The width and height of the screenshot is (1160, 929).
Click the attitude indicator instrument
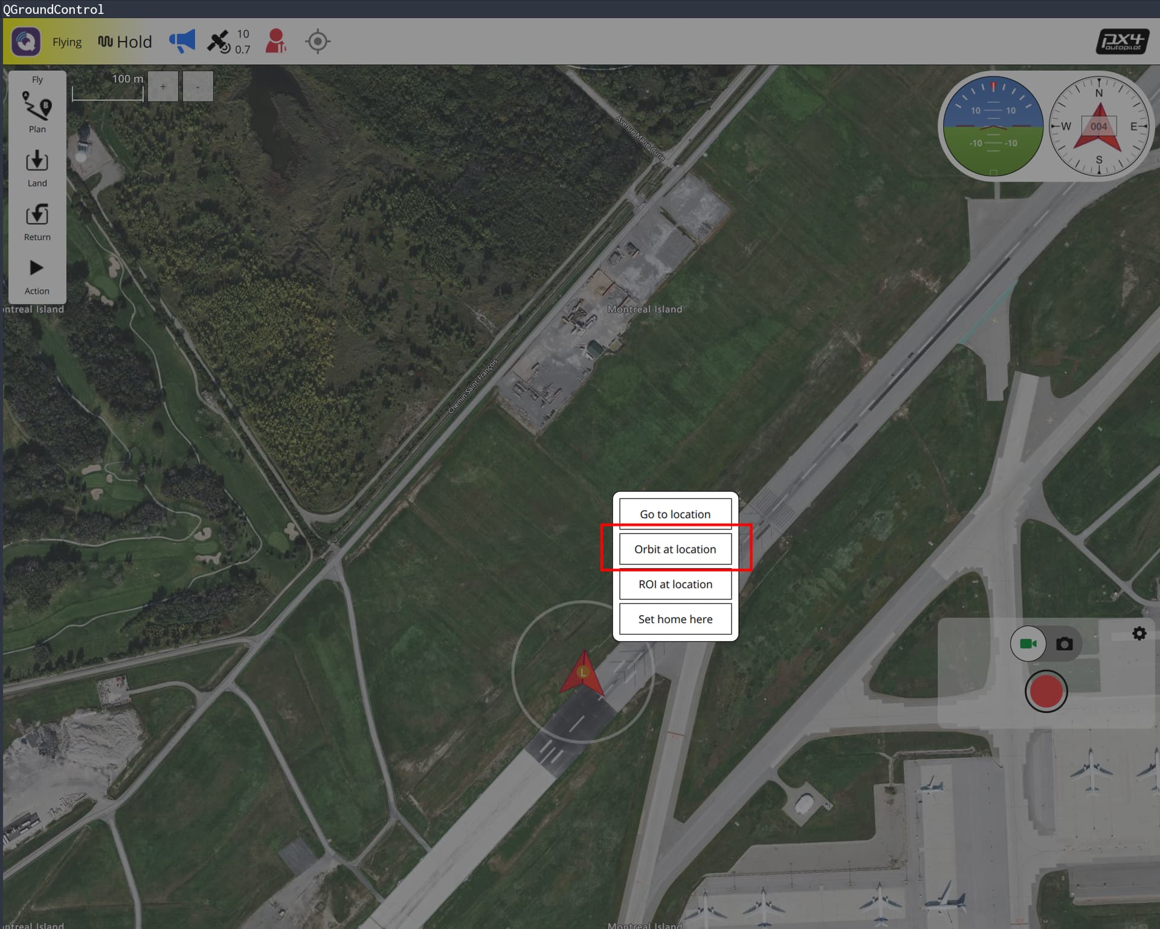(993, 126)
